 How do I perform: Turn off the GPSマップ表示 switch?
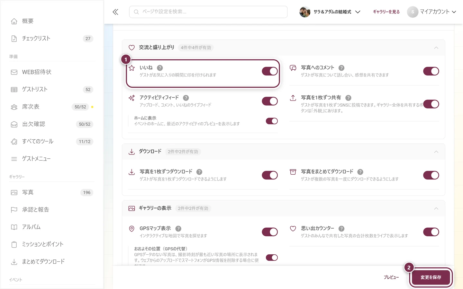(x=270, y=232)
